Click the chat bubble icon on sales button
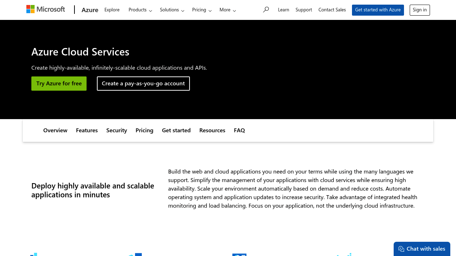This screenshot has width=456, height=256. pyautogui.click(x=401, y=249)
